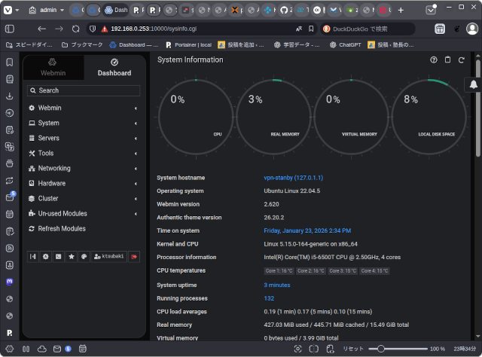The image size is (482, 357).
Task: Open the terminal icon in sidebar footer
Action: (59, 257)
